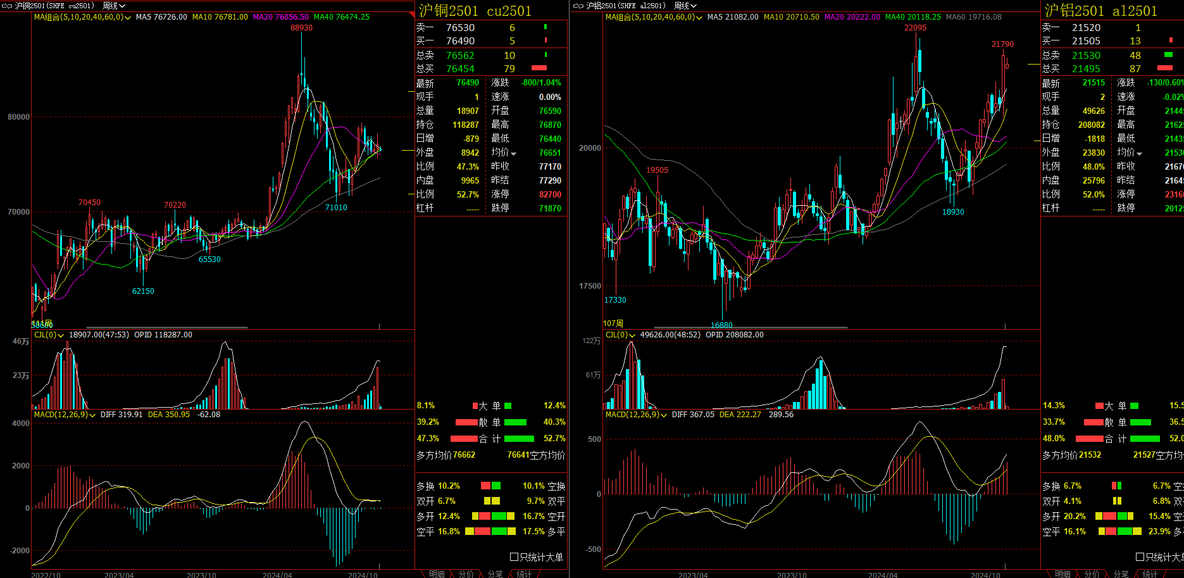This screenshot has width=1184, height=578.
Task: Click the 沪铝2501 al2501 contract title
Action: [x=1100, y=11]
